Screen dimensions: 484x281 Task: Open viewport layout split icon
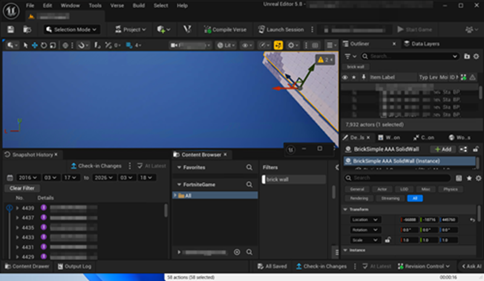coord(315,45)
